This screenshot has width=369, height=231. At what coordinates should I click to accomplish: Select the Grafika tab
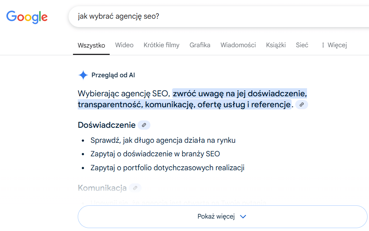click(200, 45)
